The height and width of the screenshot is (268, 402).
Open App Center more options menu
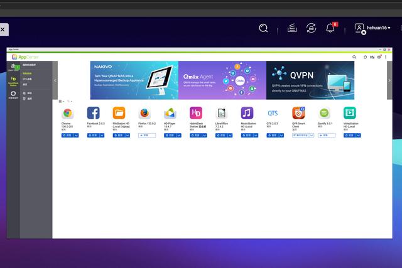[386, 57]
